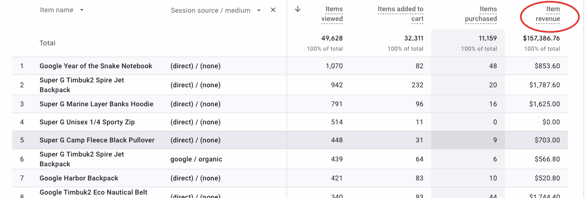Click row number 7

(22, 178)
